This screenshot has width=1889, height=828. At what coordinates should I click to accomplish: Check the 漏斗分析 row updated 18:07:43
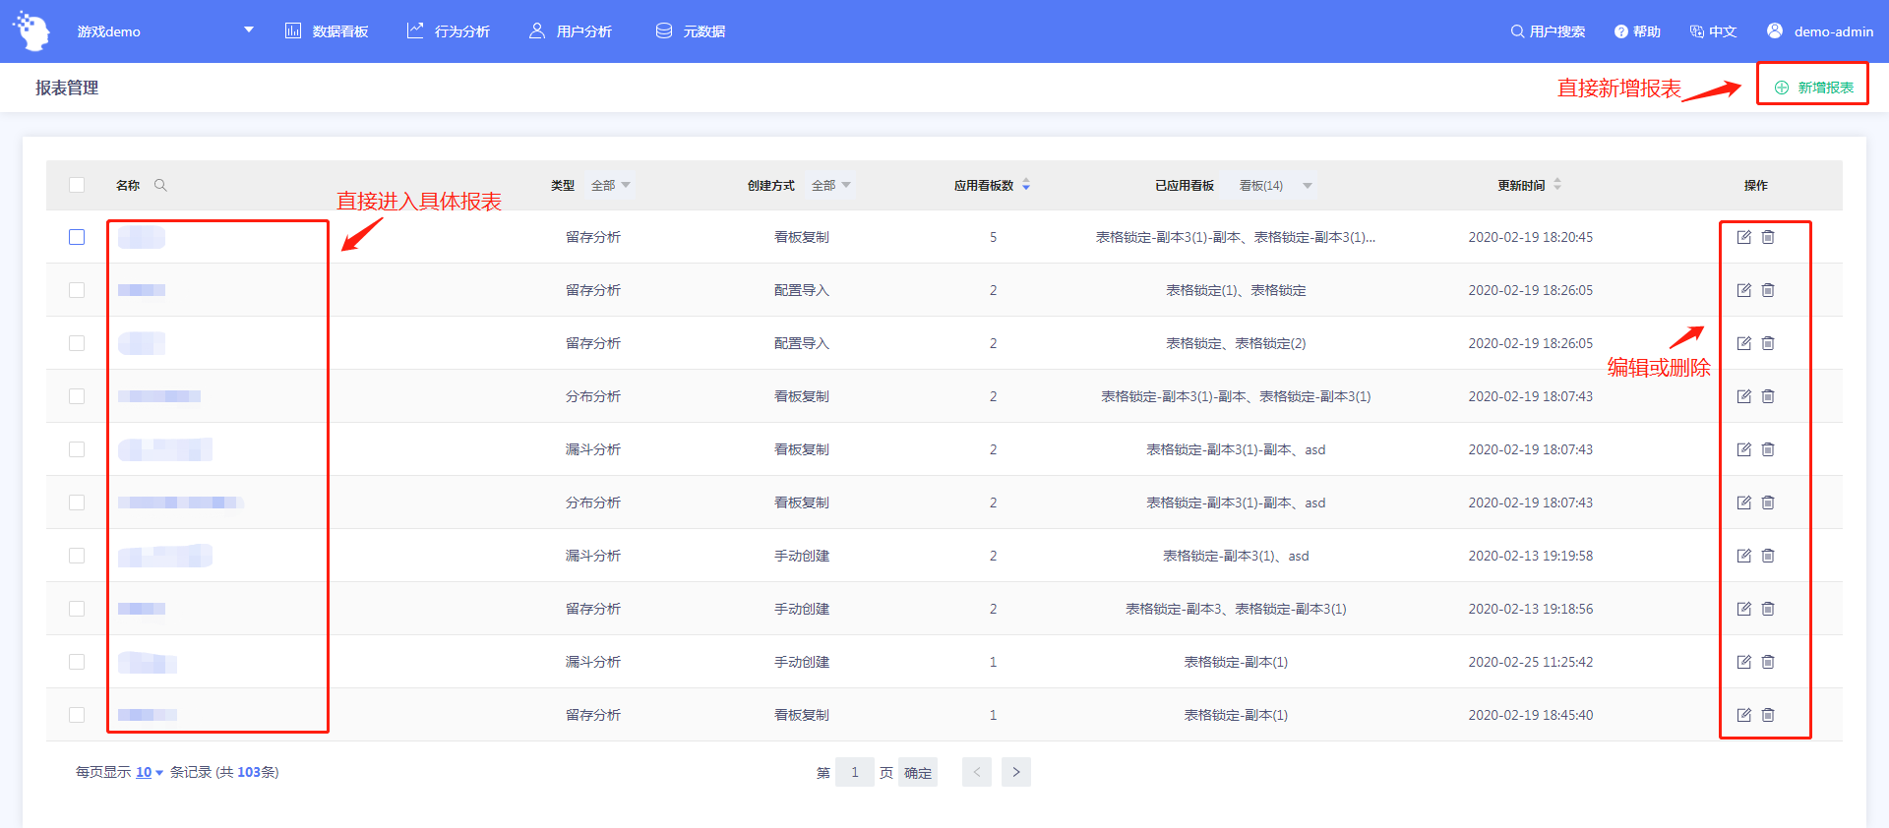point(77,449)
